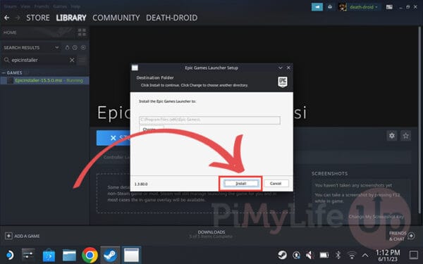Open the Games menu
423x264 pixels.
click(x=60, y=6)
